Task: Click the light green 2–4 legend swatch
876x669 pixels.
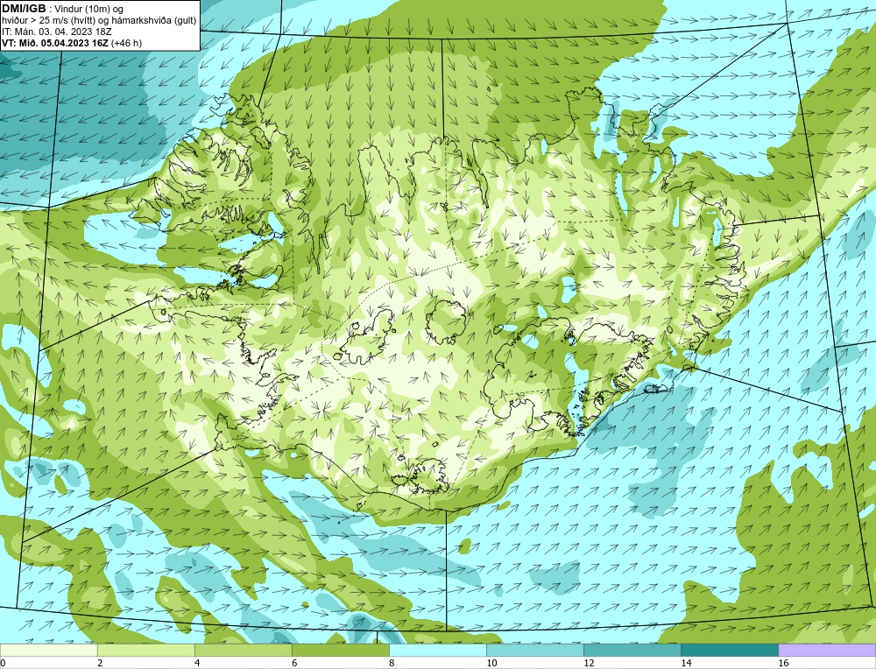Action: [x=145, y=650]
